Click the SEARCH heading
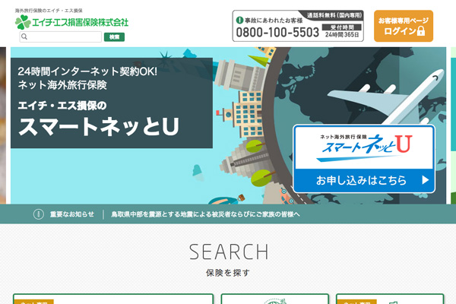The height and width of the screenshot is (304, 456). tap(229, 252)
